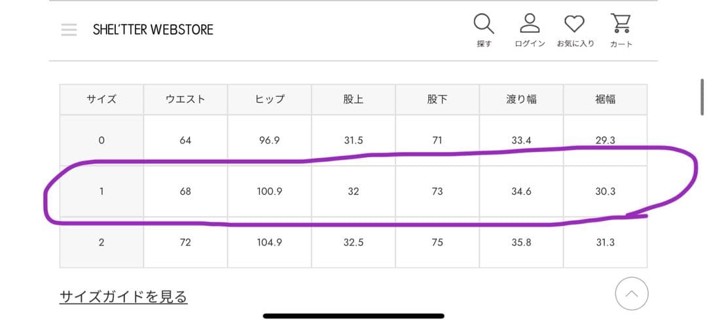Click the 股下 column header
Viewport: 707px width, 327px height.
[437, 100]
